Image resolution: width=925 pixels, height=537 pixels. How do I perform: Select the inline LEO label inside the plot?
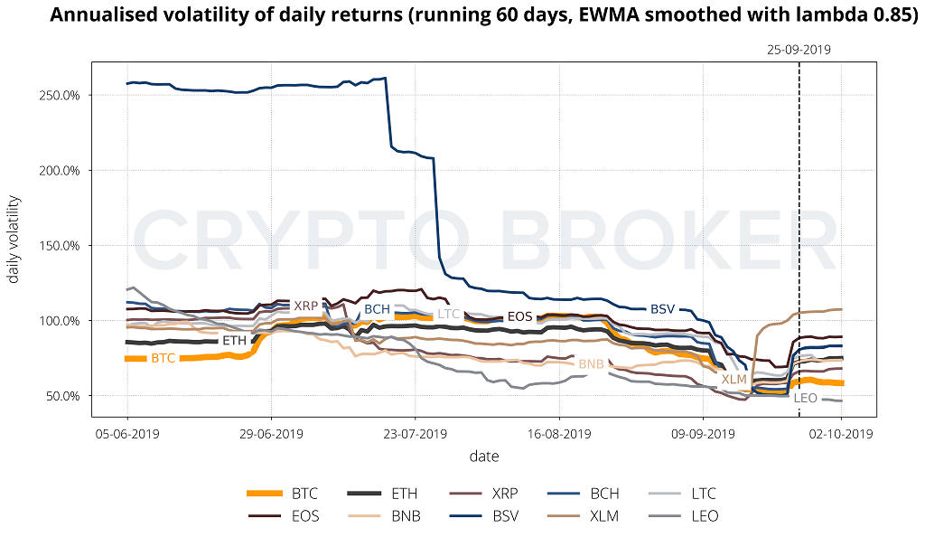(805, 398)
